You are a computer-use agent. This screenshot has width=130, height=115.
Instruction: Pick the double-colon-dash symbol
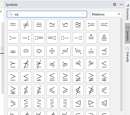65,38
